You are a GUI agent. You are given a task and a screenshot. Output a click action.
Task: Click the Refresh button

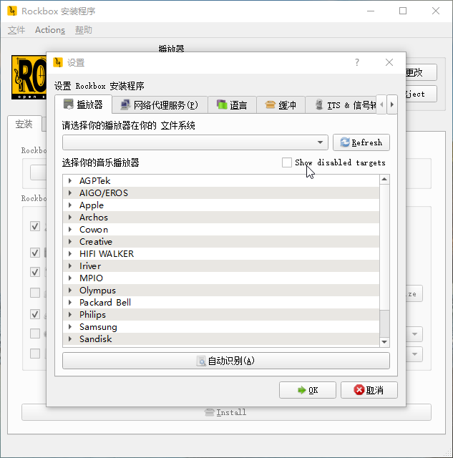point(361,142)
